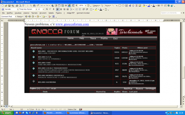Toggle justify alignment button
Screen dimensions: 185x115
[68, 9]
